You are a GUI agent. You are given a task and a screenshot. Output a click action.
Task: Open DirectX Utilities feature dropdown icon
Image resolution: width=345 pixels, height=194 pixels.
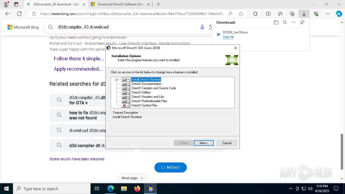[x=126, y=92]
